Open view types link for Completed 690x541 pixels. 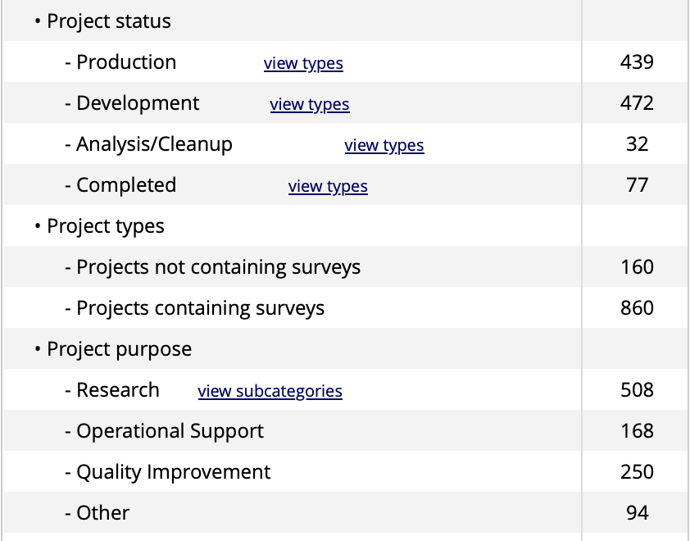328,186
